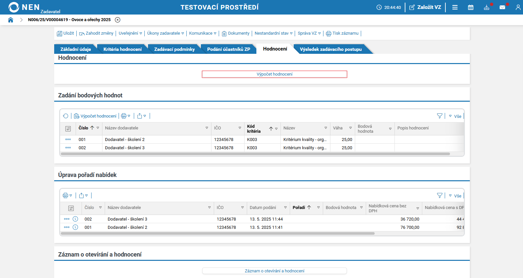Open the calendar icon in header

pos(470,7)
